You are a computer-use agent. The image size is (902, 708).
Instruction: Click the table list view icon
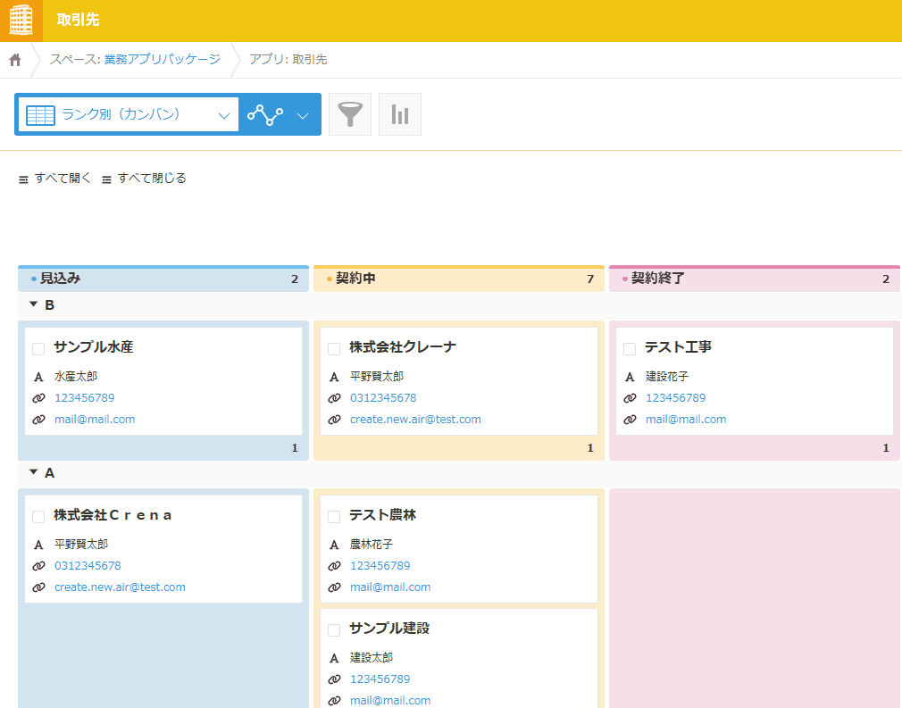click(x=41, y=115)
